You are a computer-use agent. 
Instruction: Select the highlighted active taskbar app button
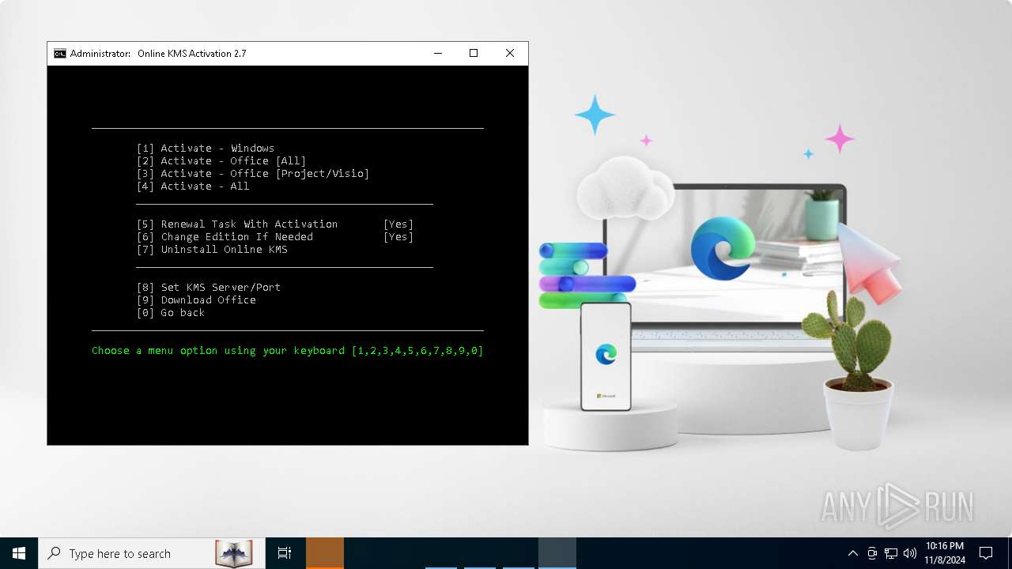tap(557, 553)
